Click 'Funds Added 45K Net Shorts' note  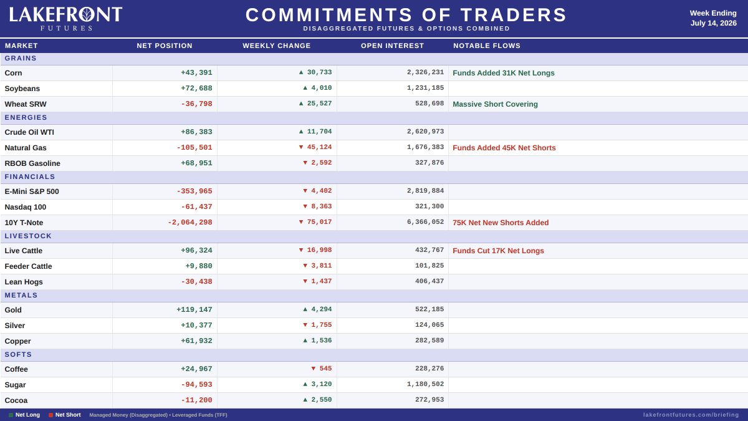click(x=504, y=148)
